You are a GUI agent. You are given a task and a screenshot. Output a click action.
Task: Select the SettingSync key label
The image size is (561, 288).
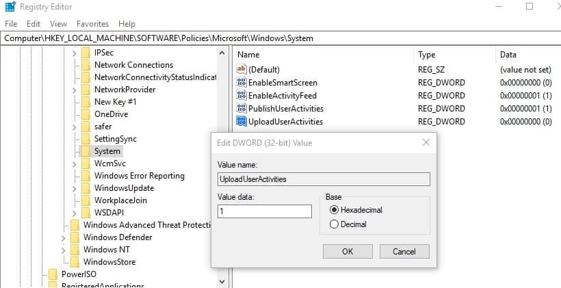tap(116, 139)
